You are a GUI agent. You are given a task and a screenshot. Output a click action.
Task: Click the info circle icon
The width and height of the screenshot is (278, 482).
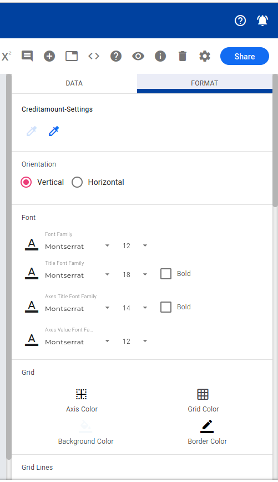pos(160,56)
